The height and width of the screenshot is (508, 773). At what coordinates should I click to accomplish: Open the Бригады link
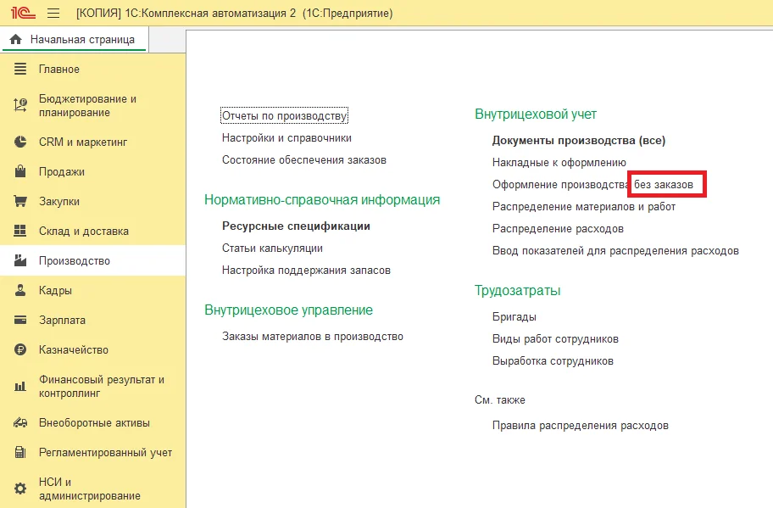(514, 316)
